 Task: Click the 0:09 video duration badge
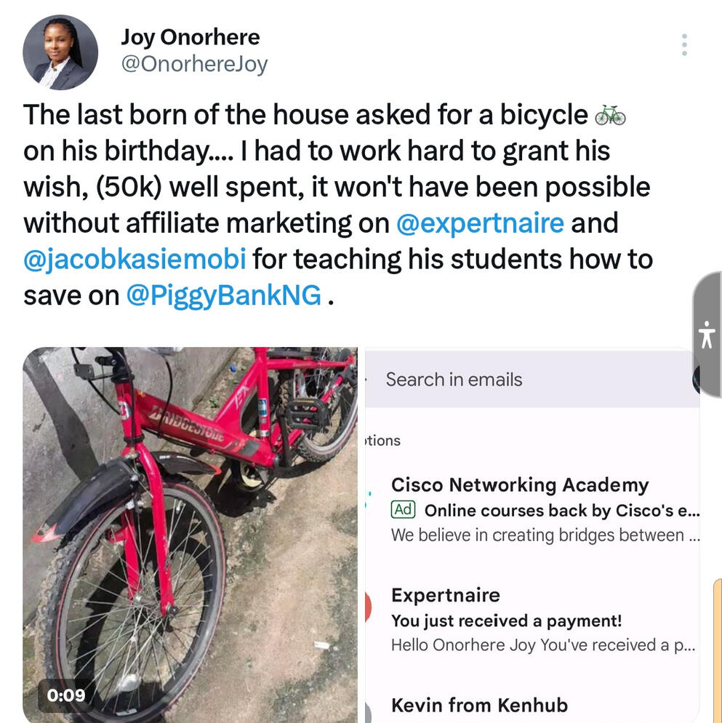coord(66,695)
